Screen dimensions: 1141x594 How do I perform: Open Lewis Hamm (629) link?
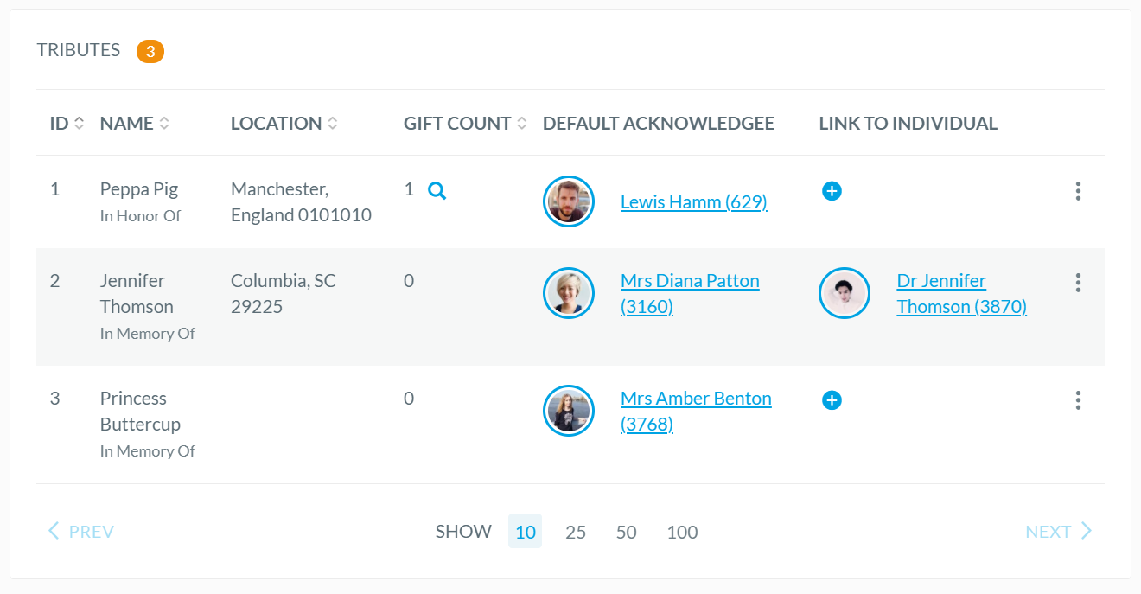693,202
